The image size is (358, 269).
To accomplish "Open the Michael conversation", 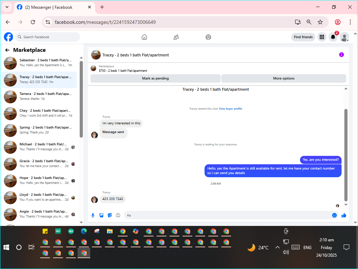I will click(40, 147).
